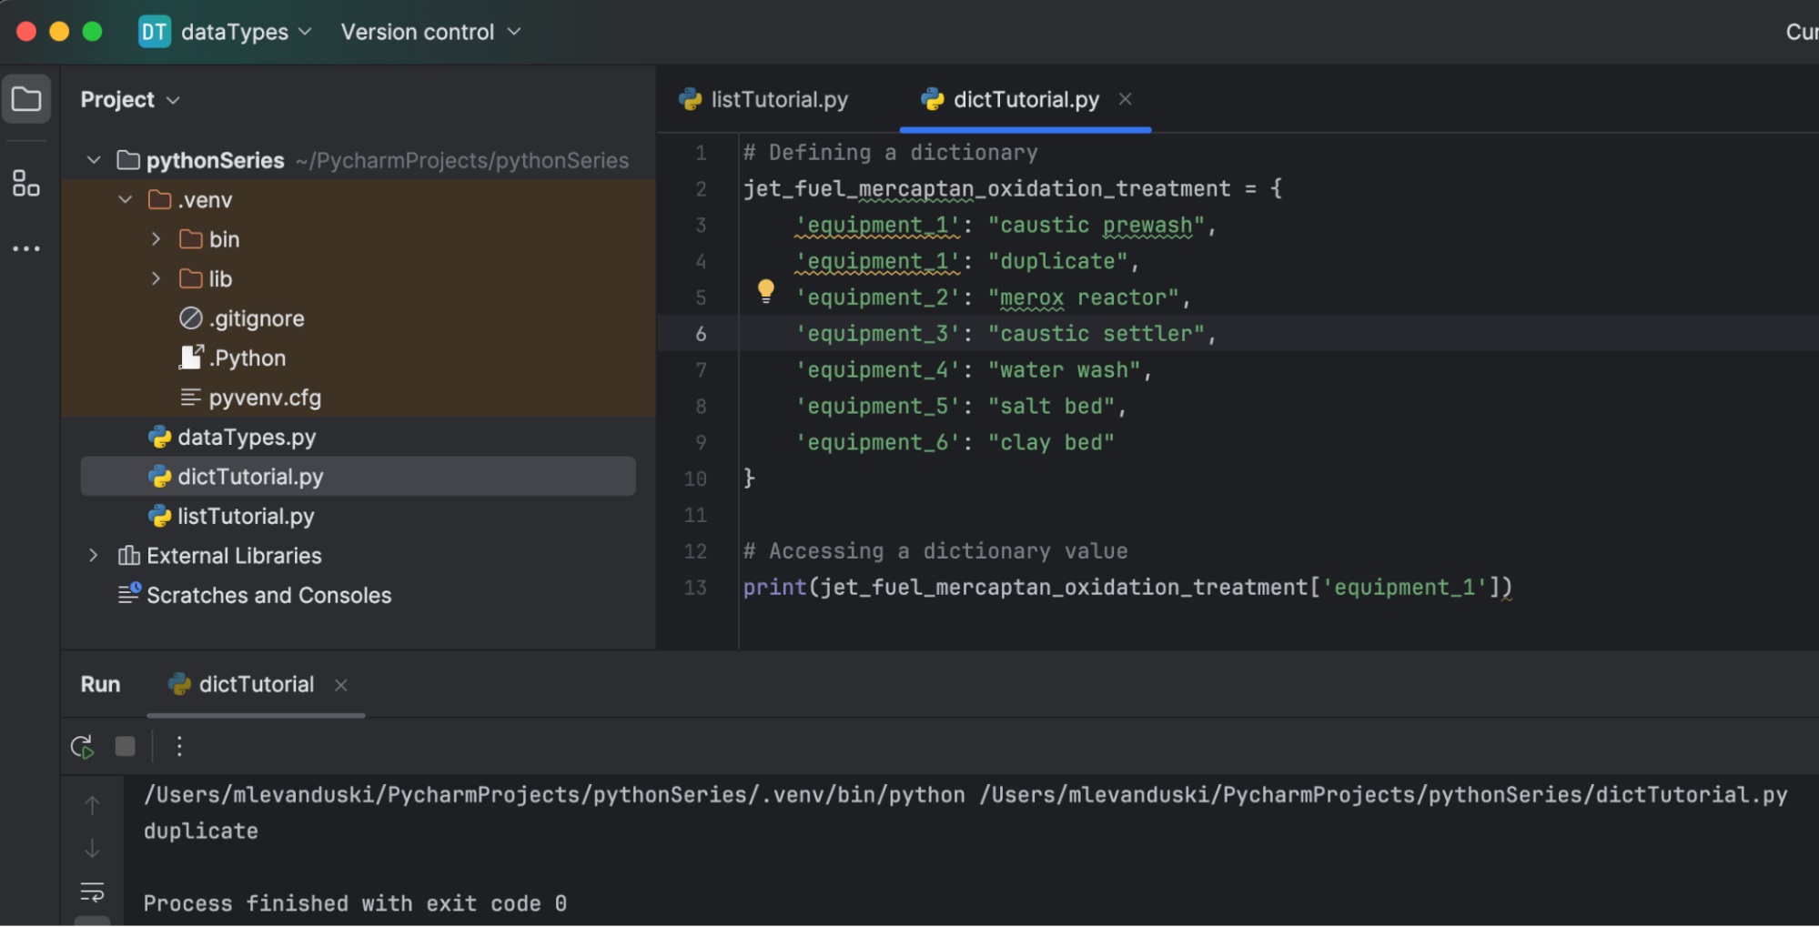Viewport: 1819px width, 927px height.
Task: Close the dictTutorial.py editor tab
Action: (1126, 98)
